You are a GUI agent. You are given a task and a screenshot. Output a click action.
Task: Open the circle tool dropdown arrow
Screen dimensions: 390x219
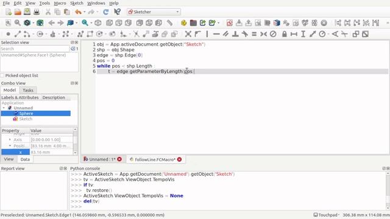[x=46, y=34]
